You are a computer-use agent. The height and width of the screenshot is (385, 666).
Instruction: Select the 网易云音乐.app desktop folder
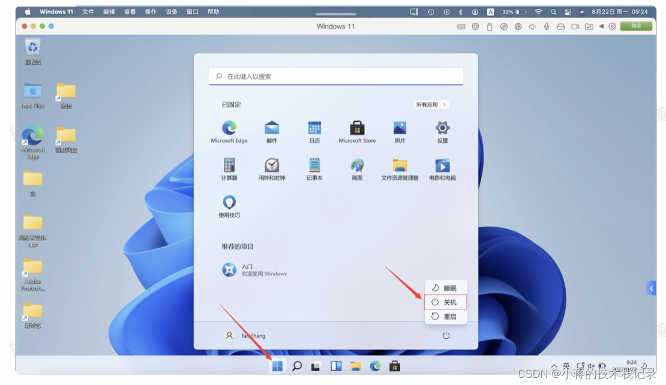[33, 231]
